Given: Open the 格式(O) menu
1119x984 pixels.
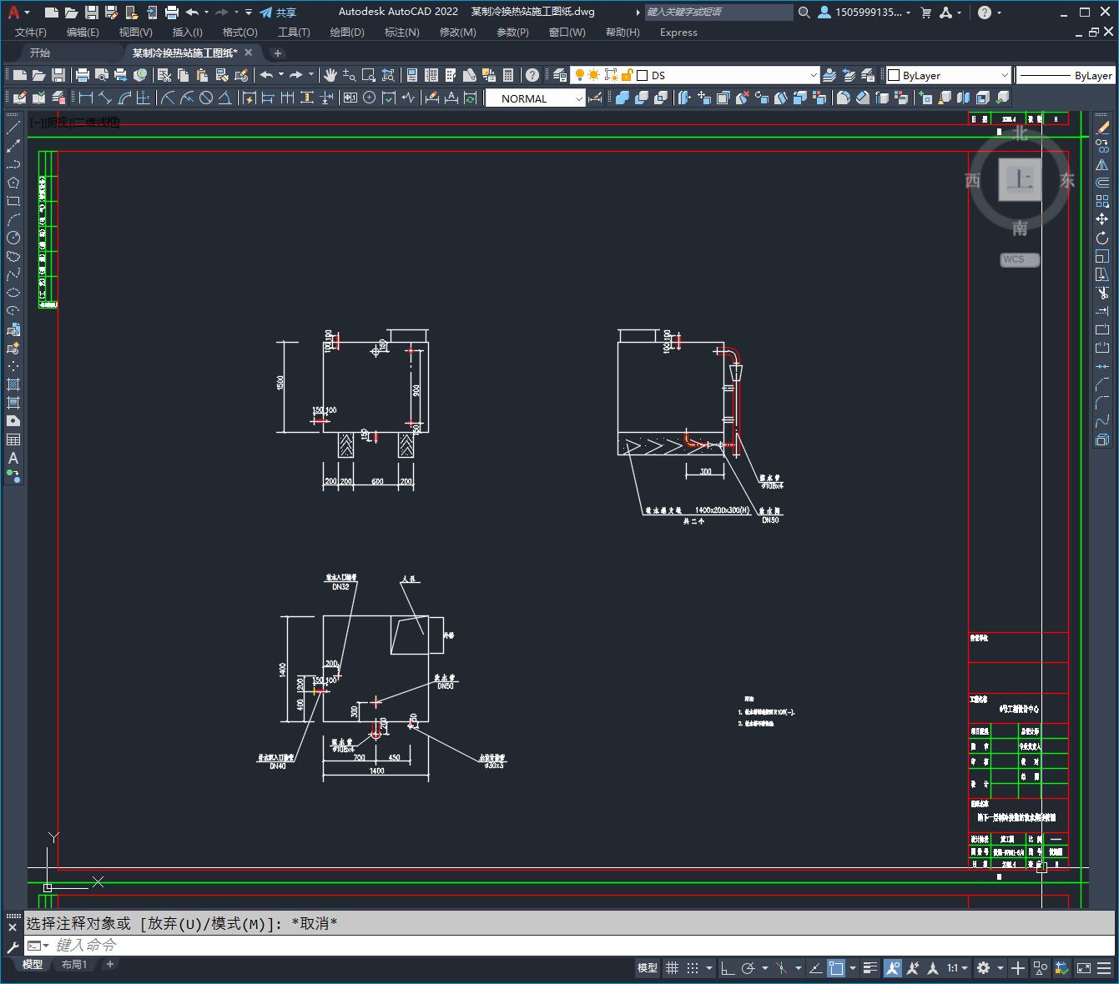Looking at the screenshot, I should click(x=239, y=32).
